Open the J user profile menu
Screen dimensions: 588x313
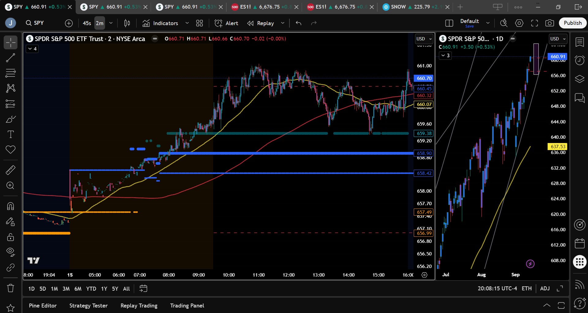(x=11, y=23)
